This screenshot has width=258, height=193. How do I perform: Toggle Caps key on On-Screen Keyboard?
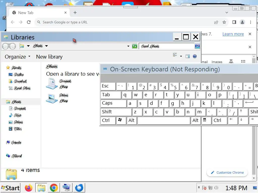click(113, 103)
